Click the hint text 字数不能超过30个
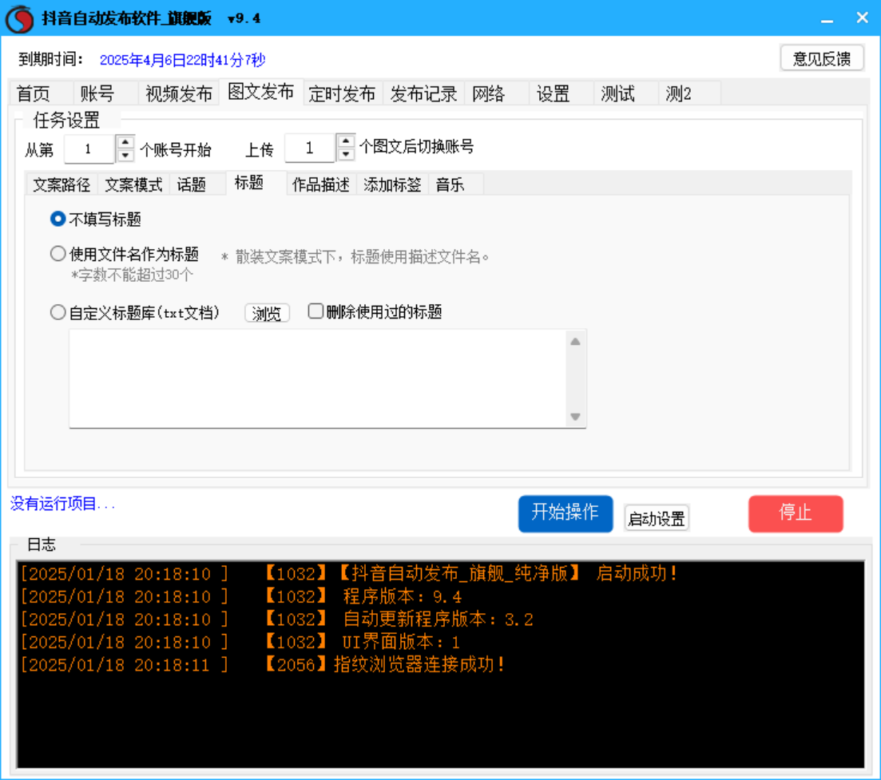This screenshot has width=881, height=780. pos(132,275)
